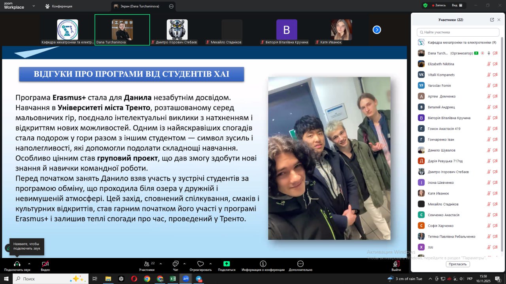Viewport: 506px width, 284px height.
Task: Switch to the Конференция tab
Action: click(x=59, y=6)
